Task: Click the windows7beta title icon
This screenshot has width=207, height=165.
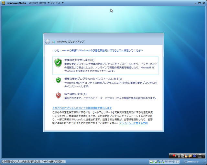Action: click(4, 3)
